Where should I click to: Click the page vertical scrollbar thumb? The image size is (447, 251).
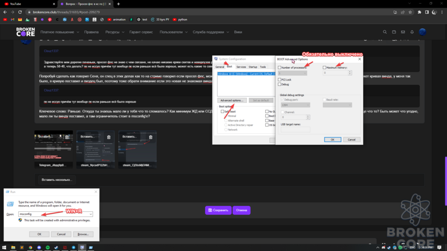click(445, 181)
